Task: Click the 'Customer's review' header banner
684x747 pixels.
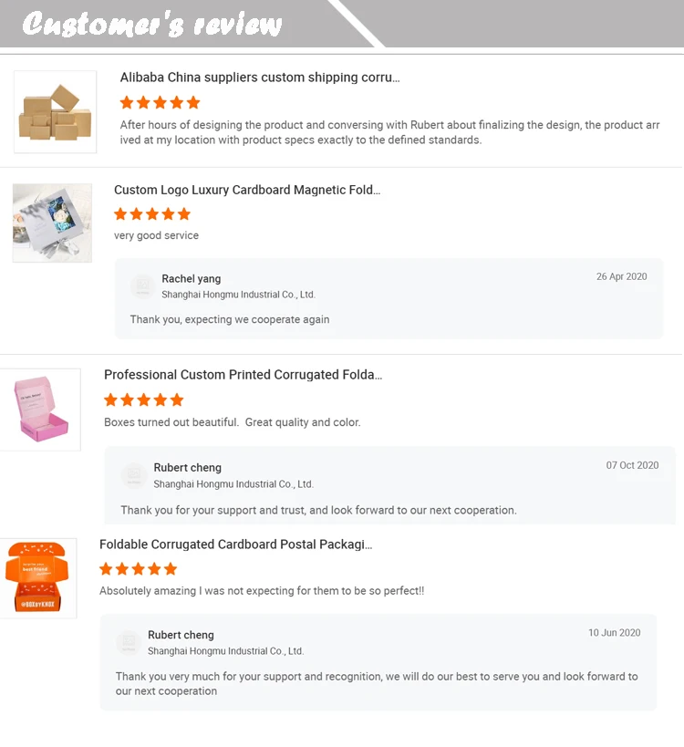Action: pos(152,24)
